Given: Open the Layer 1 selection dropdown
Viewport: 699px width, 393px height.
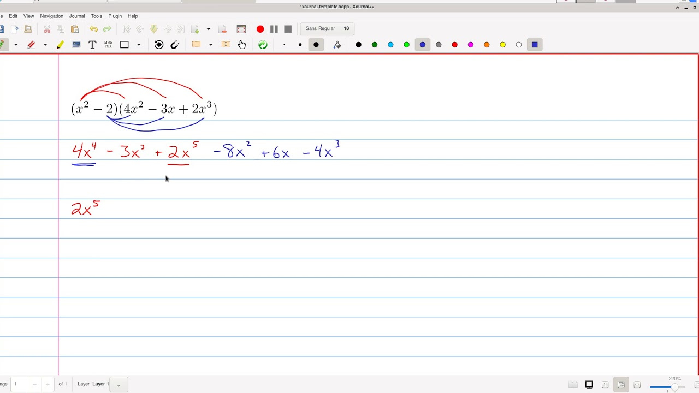Looking at the screenshot, I should 118,384.
